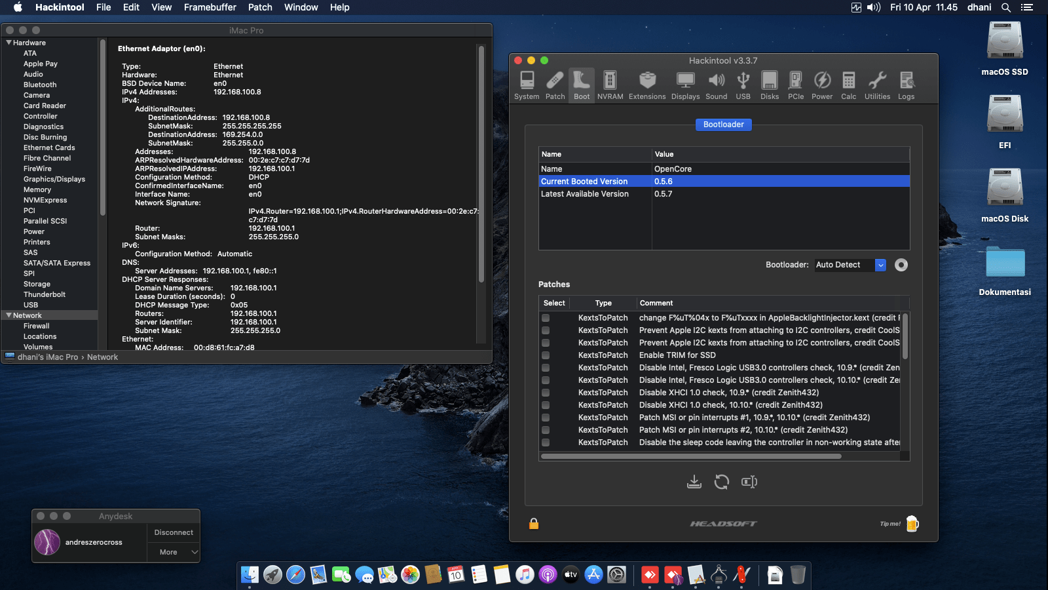Click Disconnect in Anydesk window
This screenshot has height=590, width=1048.
pyautogui.click(x=174, y=532)
